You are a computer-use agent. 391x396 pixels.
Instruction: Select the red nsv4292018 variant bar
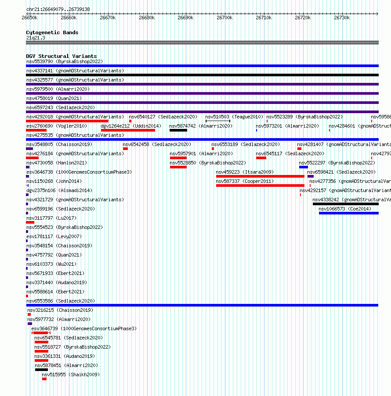(67, 121)
